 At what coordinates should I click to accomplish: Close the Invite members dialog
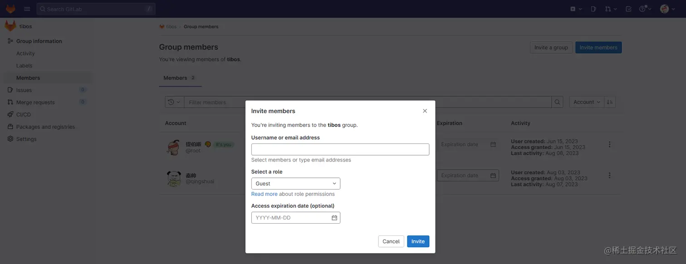[x=425, y=111]
